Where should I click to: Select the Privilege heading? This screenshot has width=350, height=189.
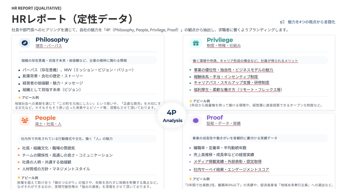(x=220, y=40)
